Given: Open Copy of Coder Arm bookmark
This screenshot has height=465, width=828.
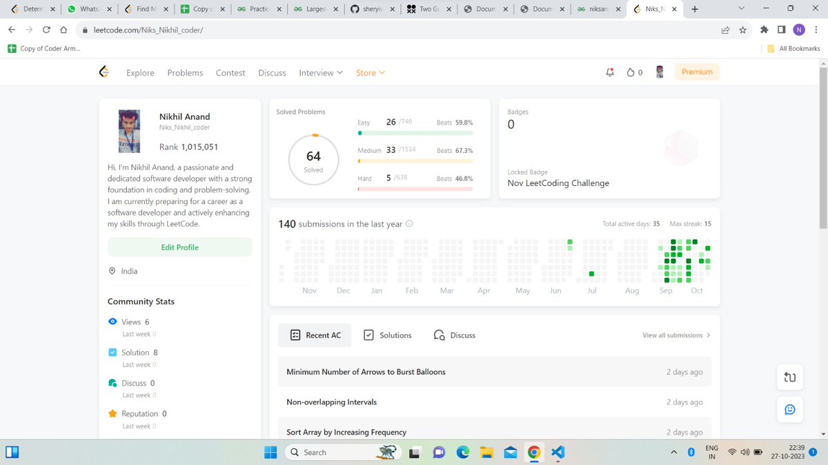Looking at the screenshot, I should (43, 48).
